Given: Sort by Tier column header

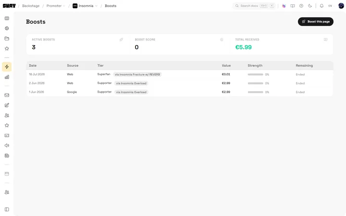Looking at the screenshot, I should pyautogui.click(x=100, y=65).
